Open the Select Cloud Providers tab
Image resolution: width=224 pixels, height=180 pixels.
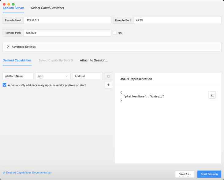(47, 8)
